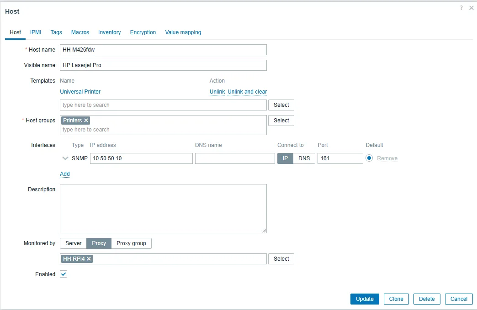This screenshot has height=310, width=477.
Task: Click the Update button
Action: 365,299
